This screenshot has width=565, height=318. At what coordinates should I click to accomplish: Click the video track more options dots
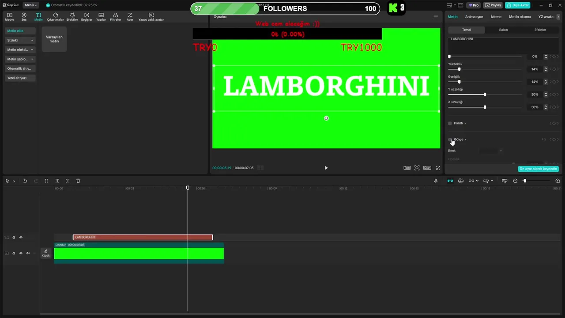[35, 253]
